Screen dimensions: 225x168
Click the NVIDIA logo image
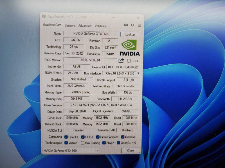point(130,48)
